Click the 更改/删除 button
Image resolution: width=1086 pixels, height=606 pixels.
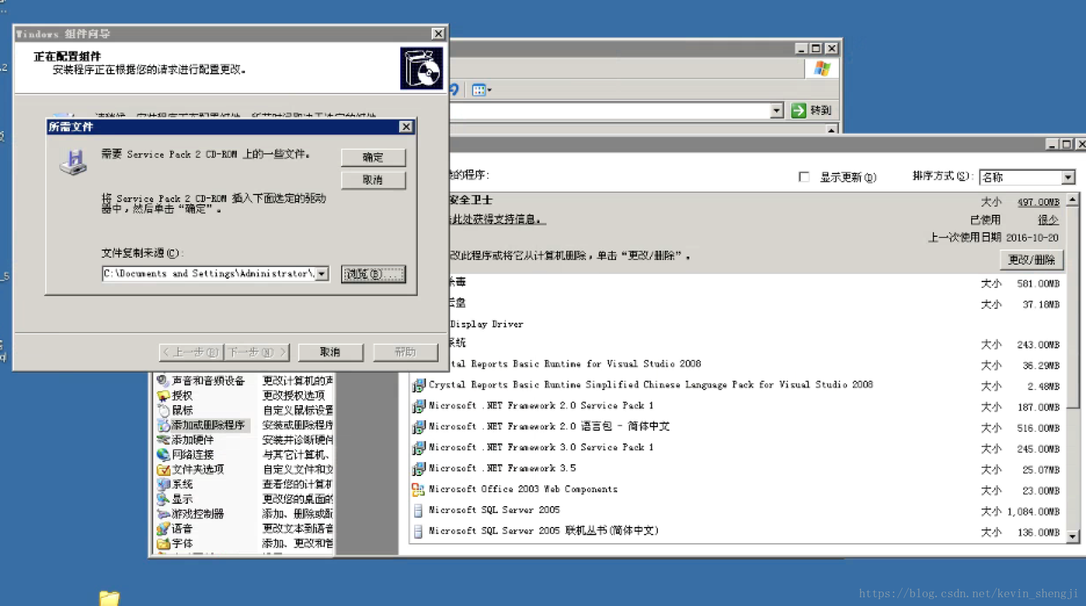(x=1031, y=260)
